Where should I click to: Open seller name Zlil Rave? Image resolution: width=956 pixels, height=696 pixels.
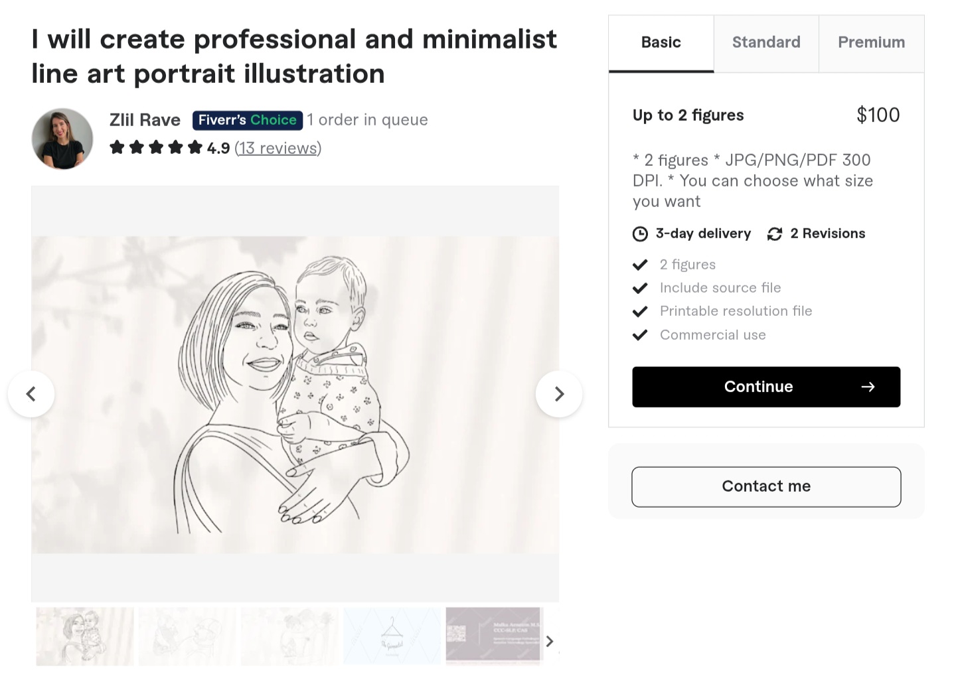click(145, 120)
